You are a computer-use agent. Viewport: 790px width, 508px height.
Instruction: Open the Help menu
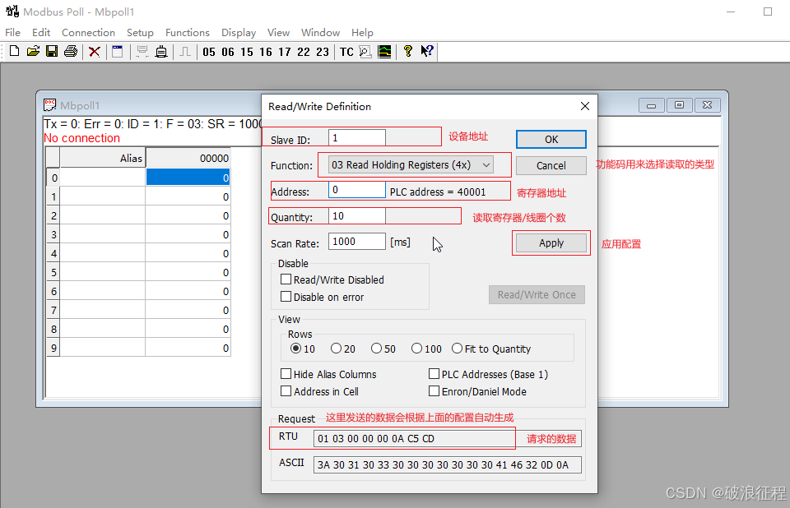362,33
